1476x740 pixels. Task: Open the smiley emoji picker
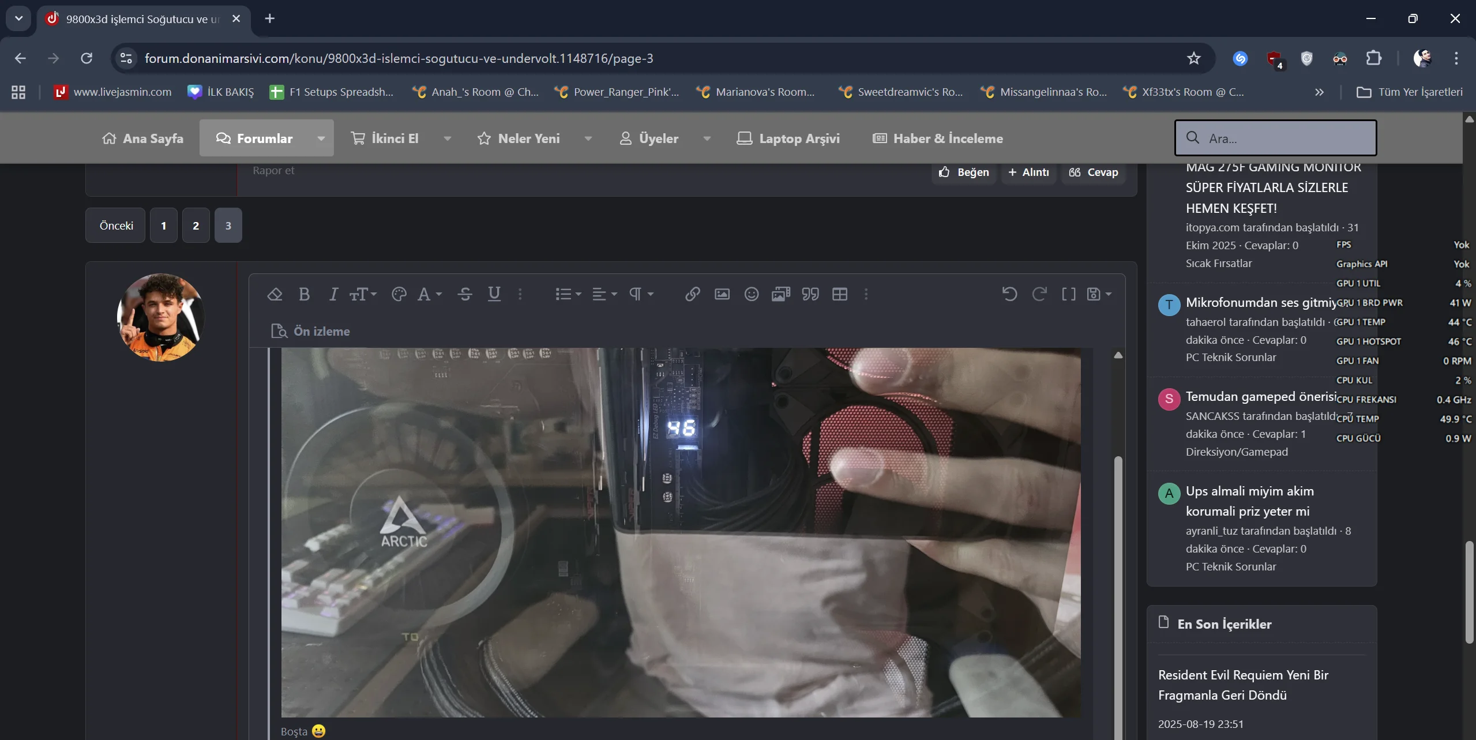point(751,294)
